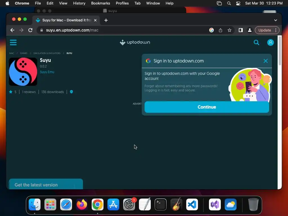The width and height of the screenshot is (288, 216).
Task: Open the Window menu
Action: 153,3
